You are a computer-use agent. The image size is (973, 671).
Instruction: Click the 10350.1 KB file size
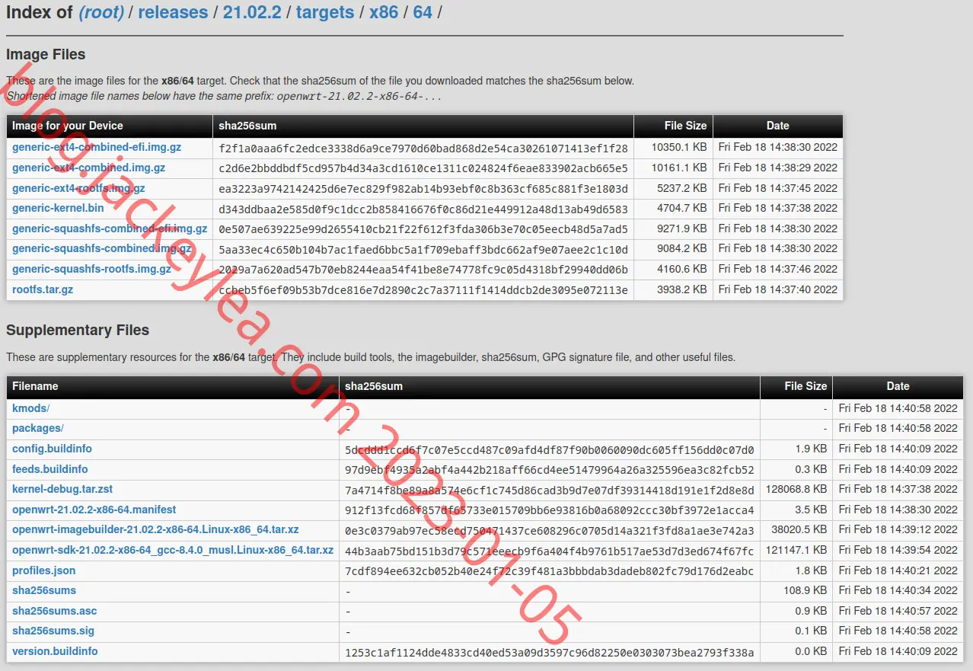click(x=679, y=147)
